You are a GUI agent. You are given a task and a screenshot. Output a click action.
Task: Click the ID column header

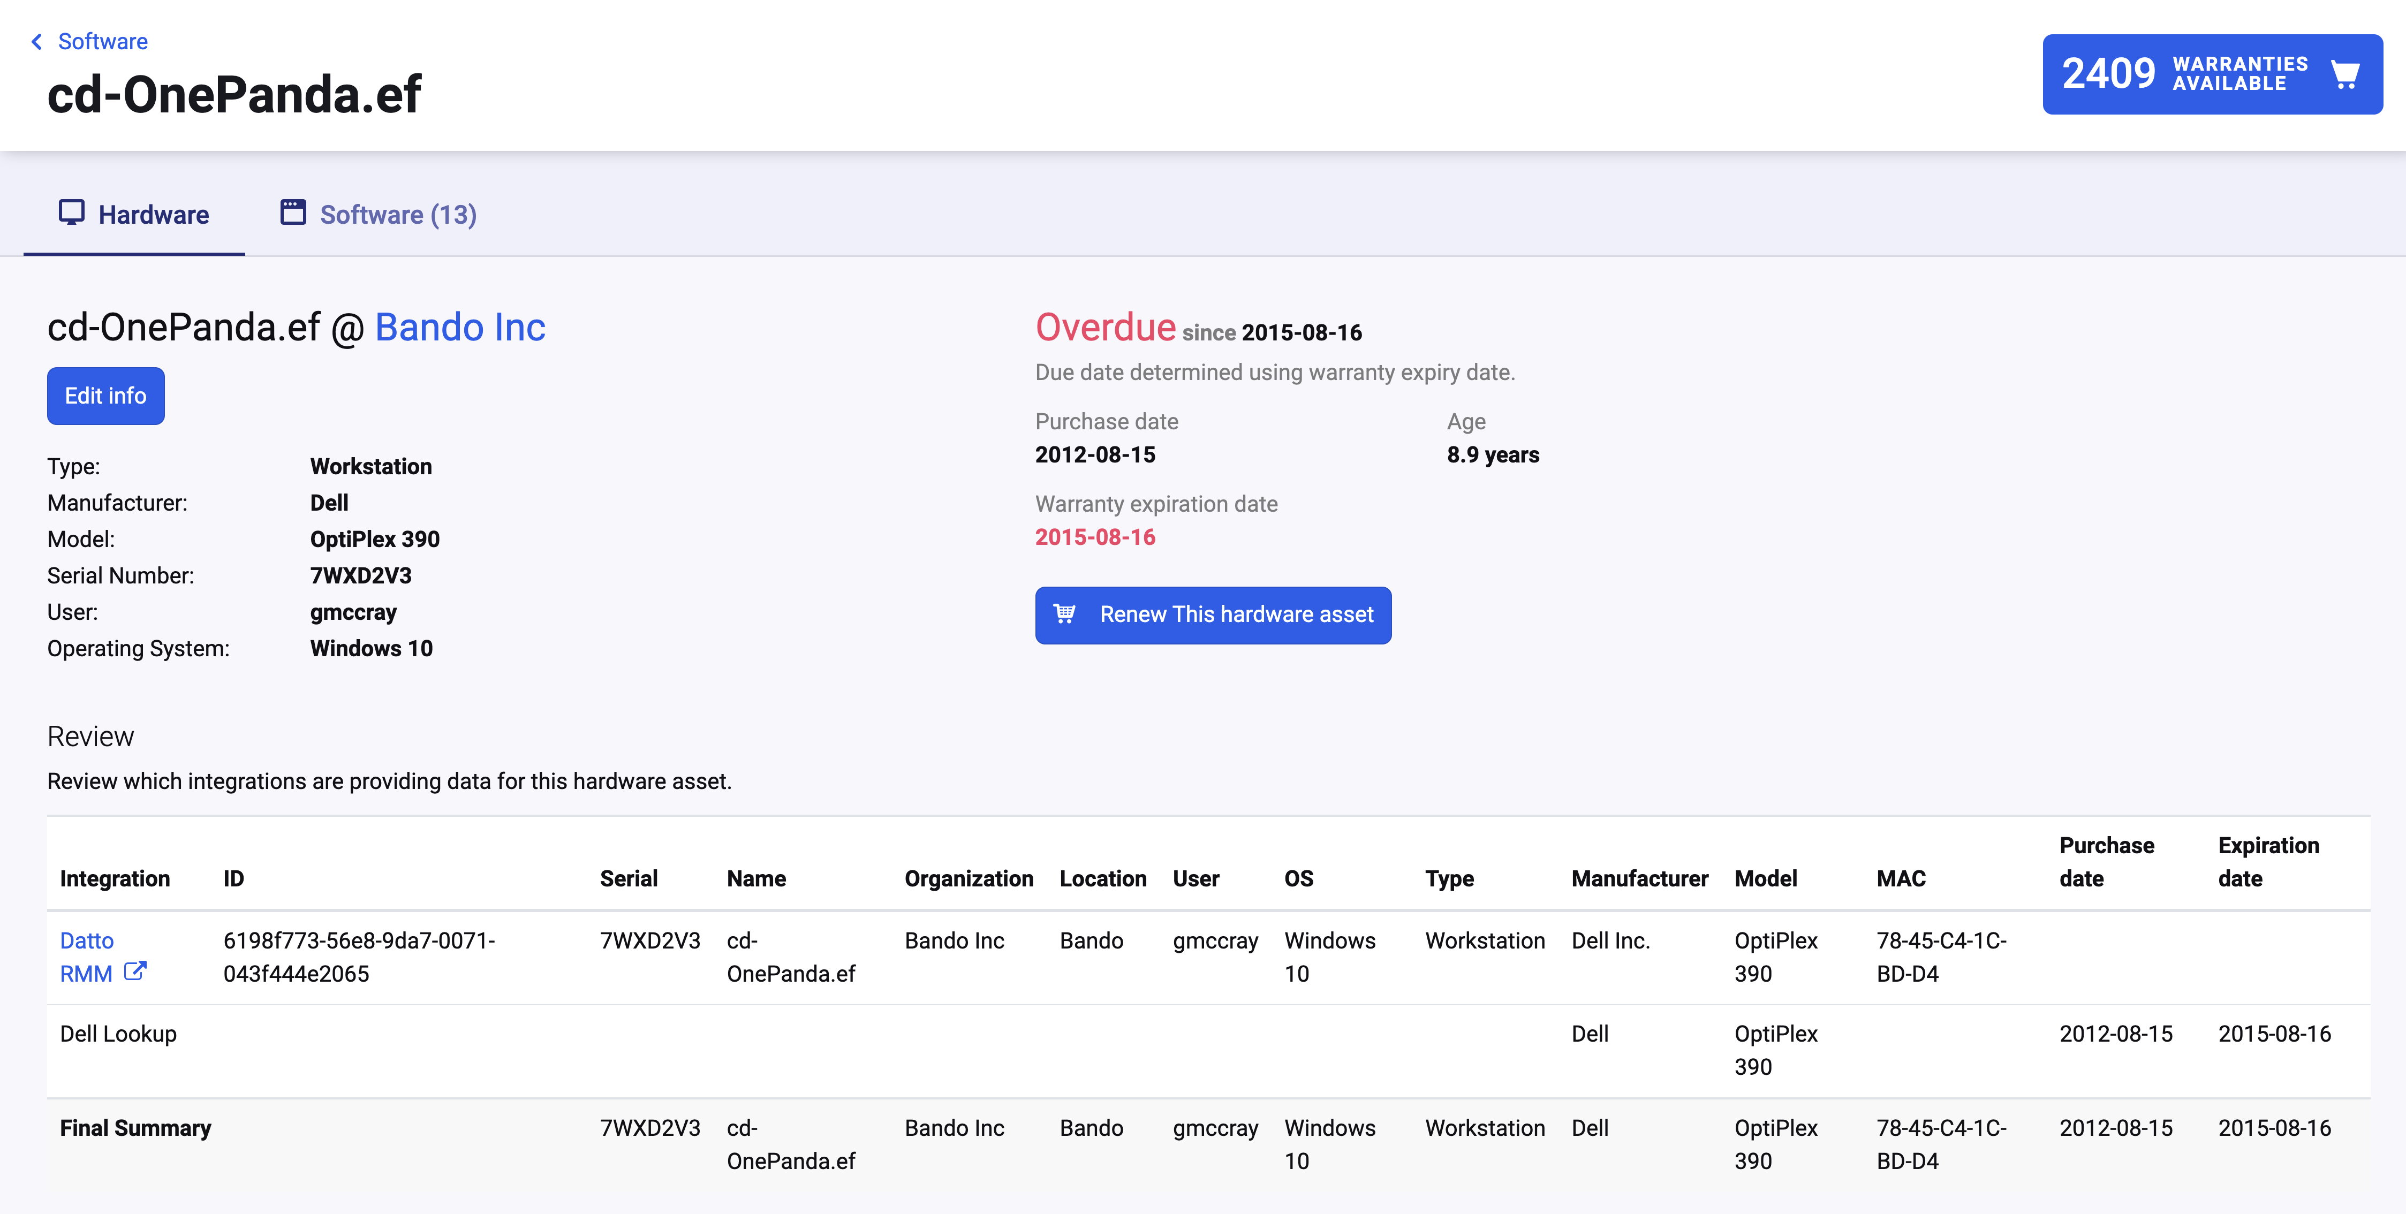click(233, 879)
